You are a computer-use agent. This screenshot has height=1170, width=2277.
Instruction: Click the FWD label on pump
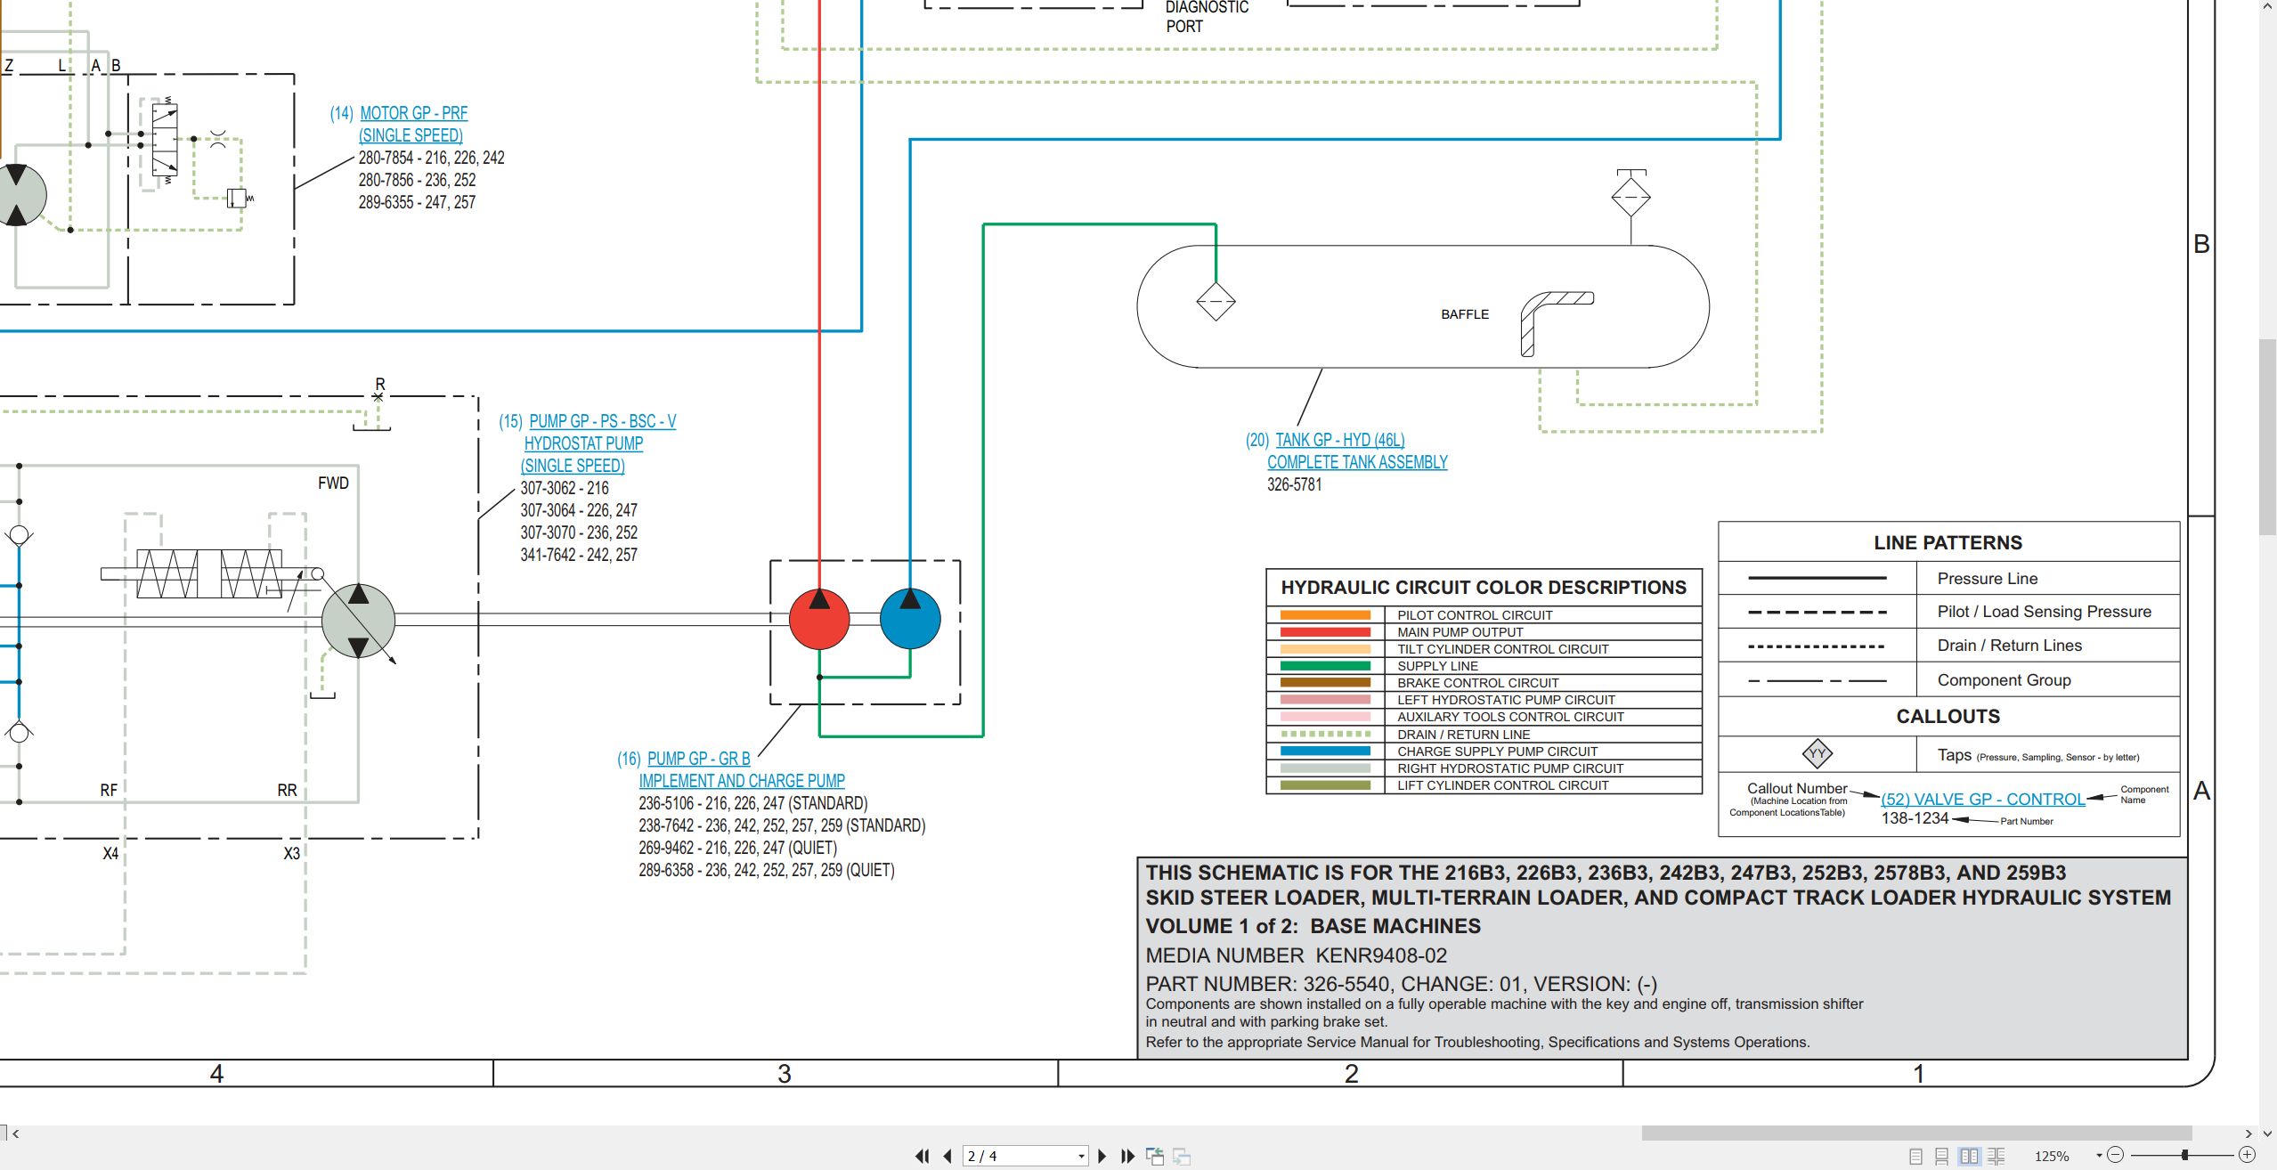pyautogui.click(x=333, y=483)
